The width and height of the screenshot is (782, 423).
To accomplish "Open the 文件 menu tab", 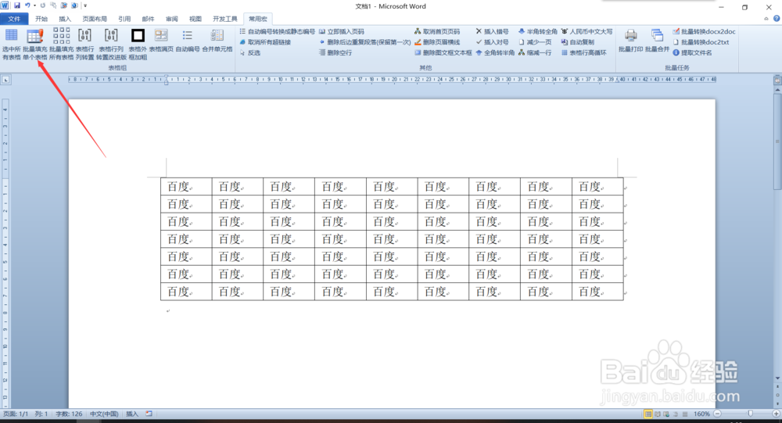I will click(14, 19).
